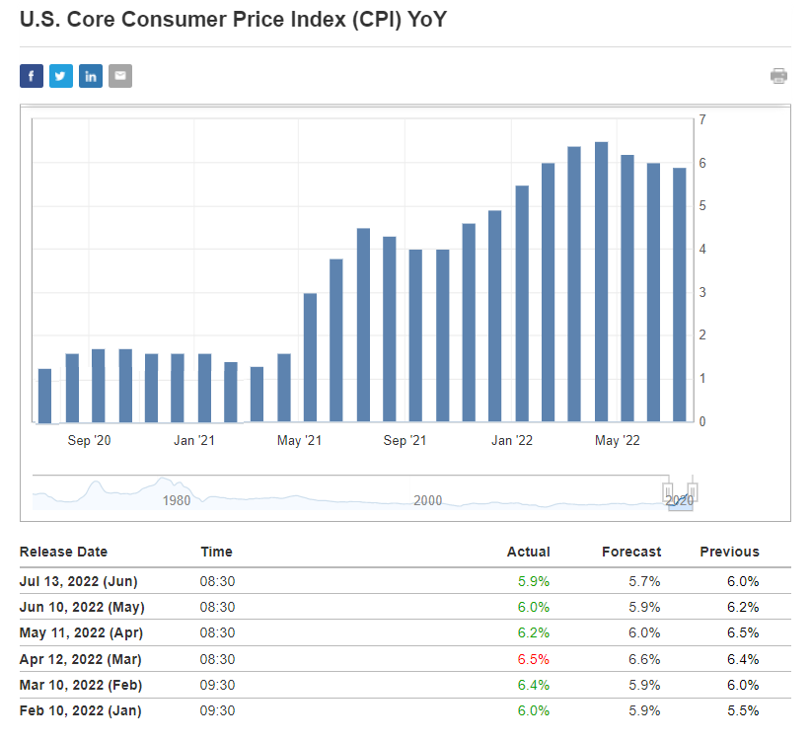Click the last bar in the chart

click(x=680, y=295)
